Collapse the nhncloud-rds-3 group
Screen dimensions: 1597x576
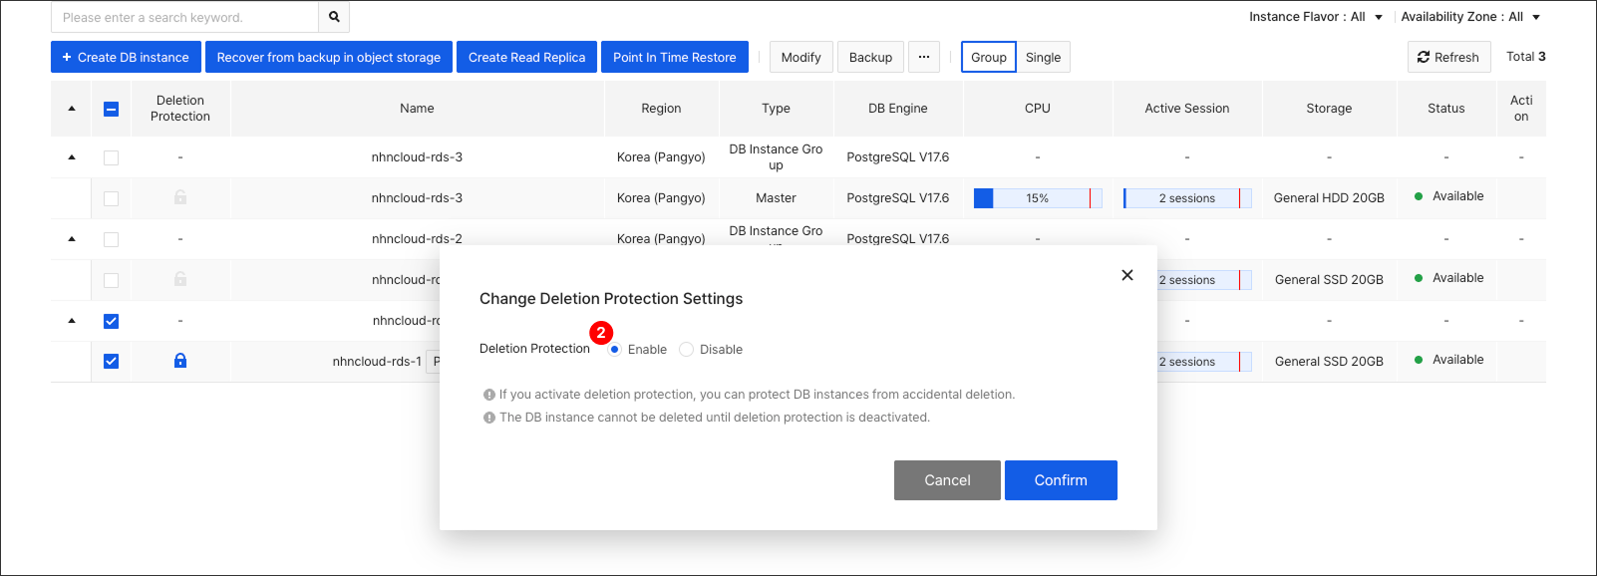(x=72, y=157)
